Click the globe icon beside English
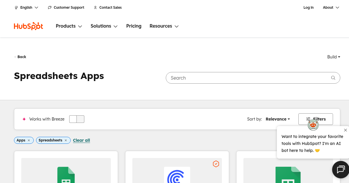This screenshot has height=183, width=349. 16,8
